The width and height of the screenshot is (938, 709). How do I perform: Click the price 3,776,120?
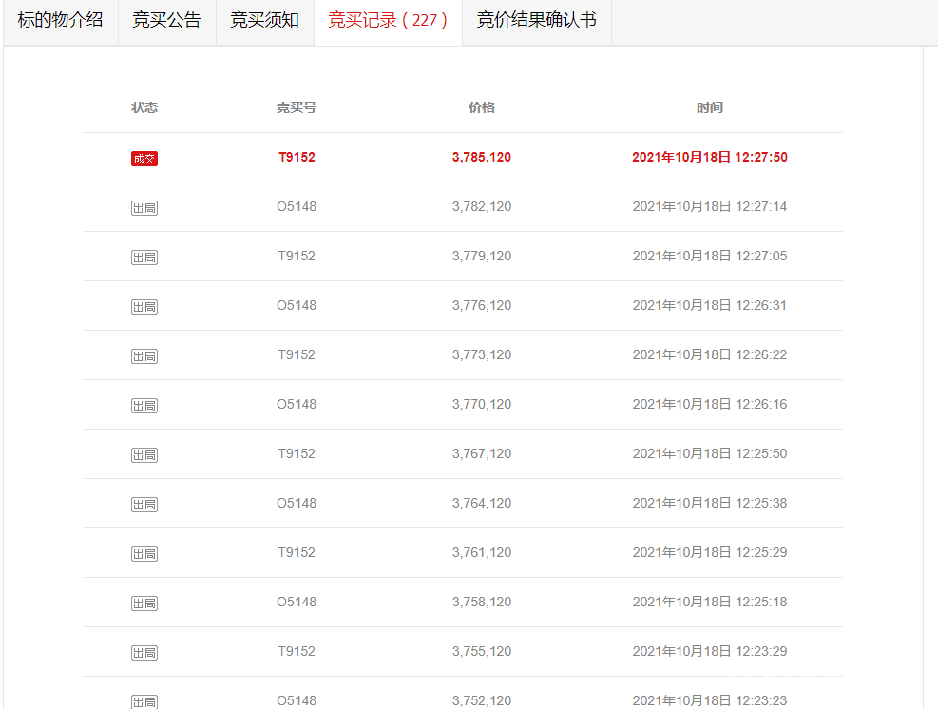[x=482, y=306]
